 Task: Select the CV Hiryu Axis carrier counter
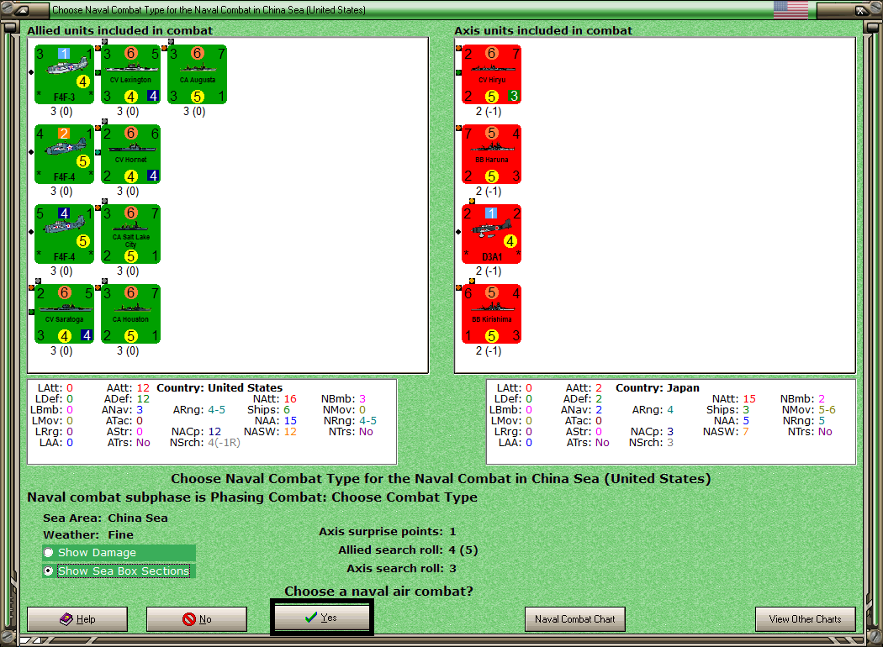(492, 74)
